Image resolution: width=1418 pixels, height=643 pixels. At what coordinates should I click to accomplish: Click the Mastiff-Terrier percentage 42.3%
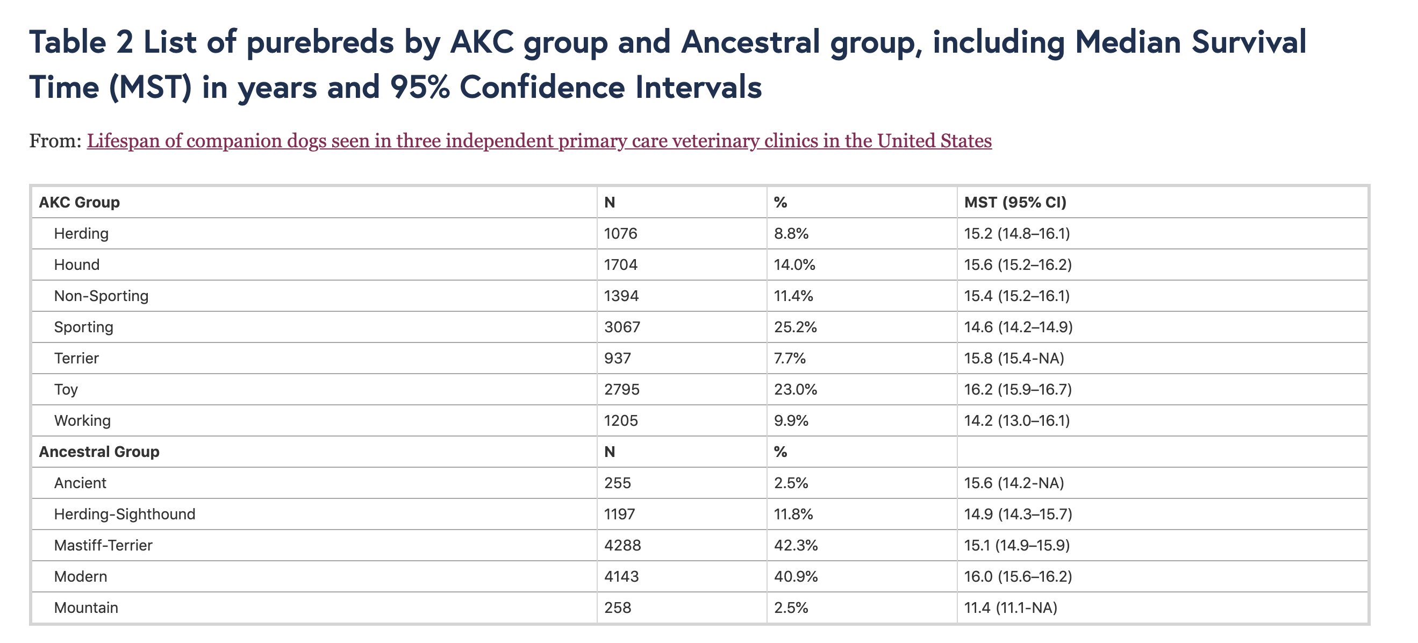pyautogui.click(x=796, y=546)
